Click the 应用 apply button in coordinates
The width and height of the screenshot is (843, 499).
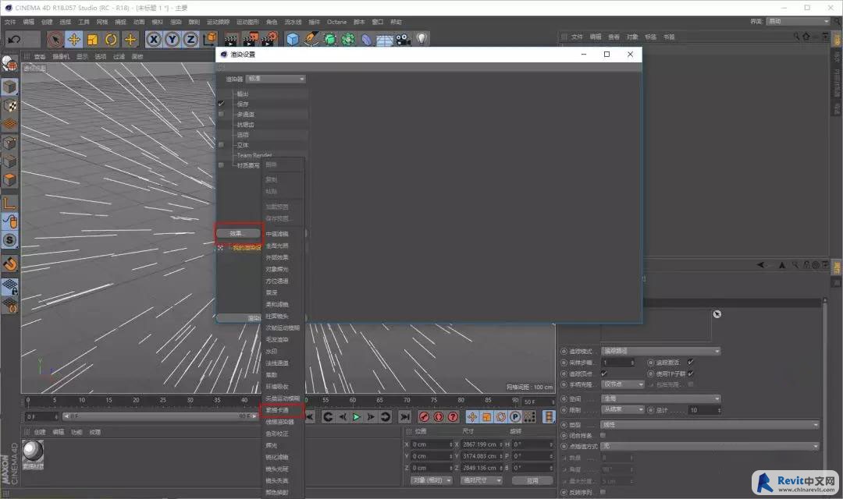coord(532,480)
